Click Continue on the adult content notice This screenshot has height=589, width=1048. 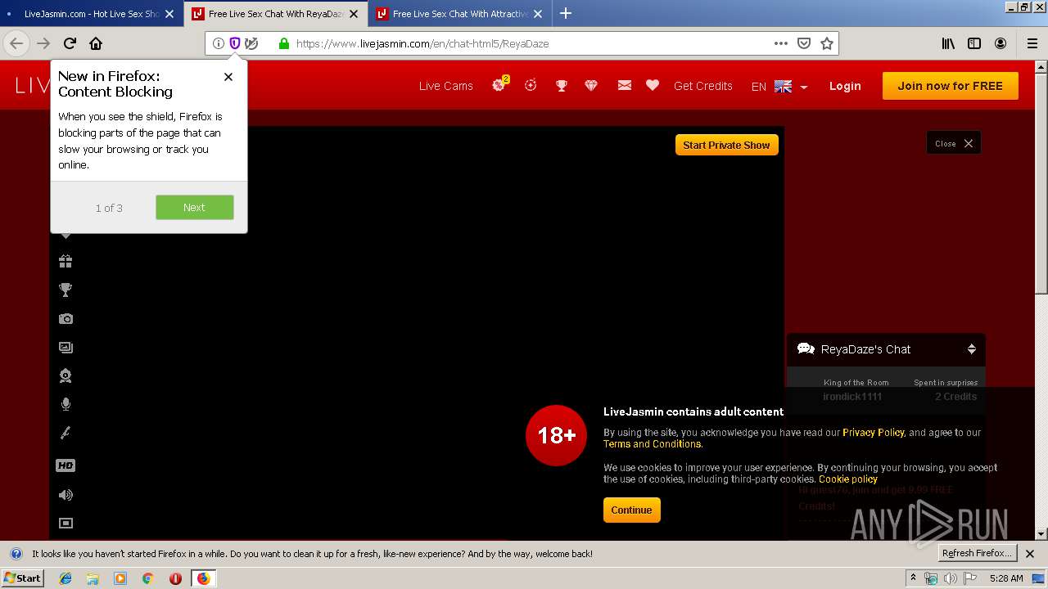pyautogui.click(x=631, y=510)
